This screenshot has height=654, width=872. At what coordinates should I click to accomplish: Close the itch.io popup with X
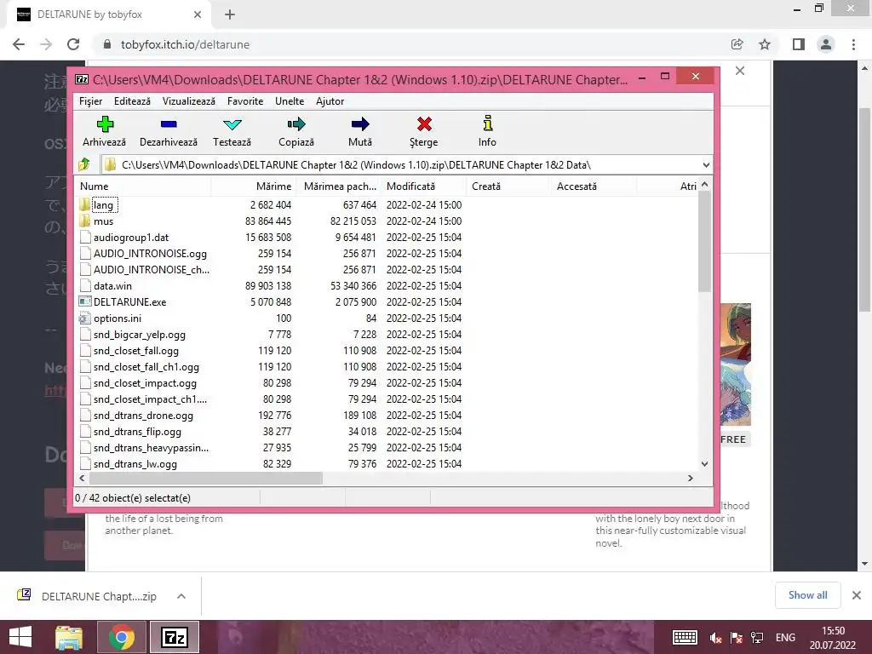(x=740, y=71)
